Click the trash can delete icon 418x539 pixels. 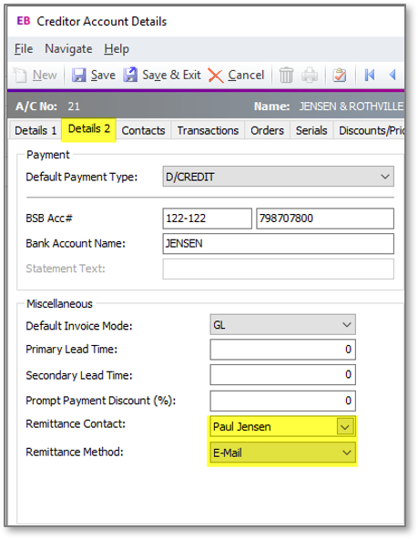(x=286, y=75)
